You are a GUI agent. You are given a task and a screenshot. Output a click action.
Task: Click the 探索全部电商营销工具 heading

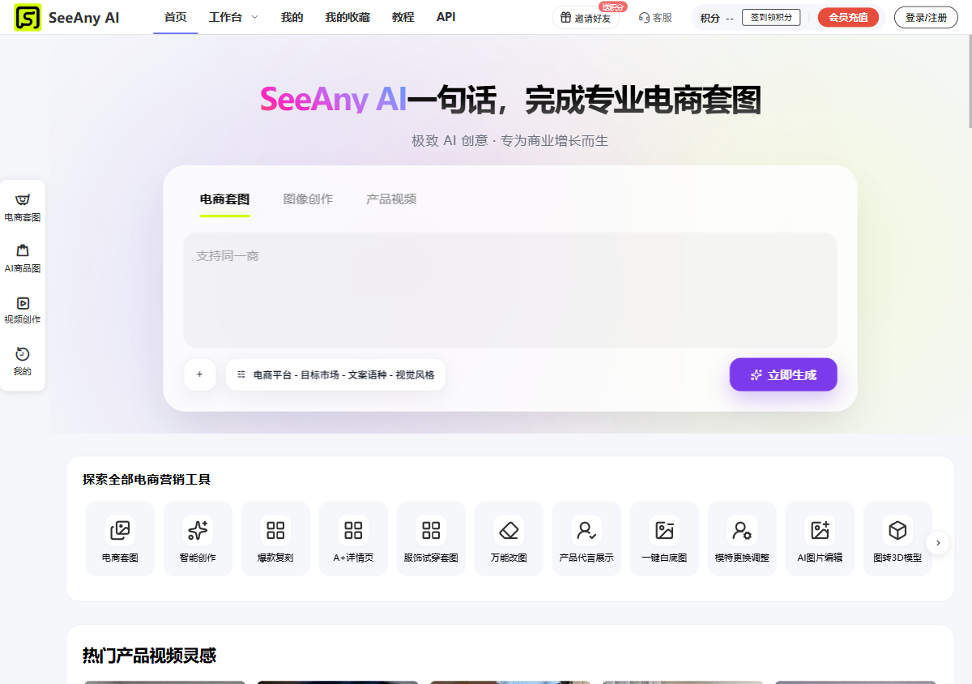[147, 480]
